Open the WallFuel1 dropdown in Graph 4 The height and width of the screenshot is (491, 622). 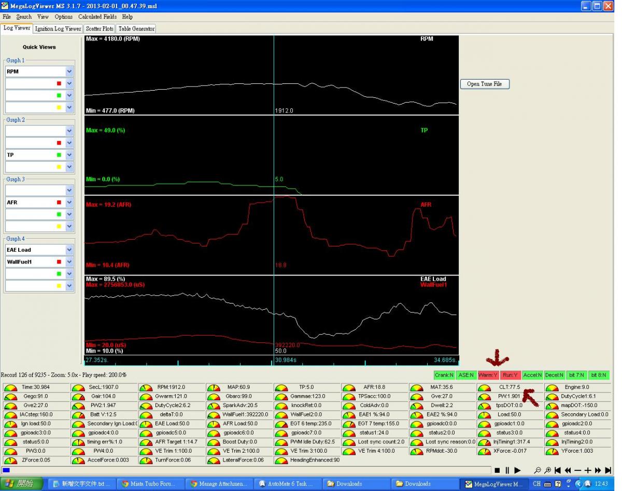click(69, 262)
